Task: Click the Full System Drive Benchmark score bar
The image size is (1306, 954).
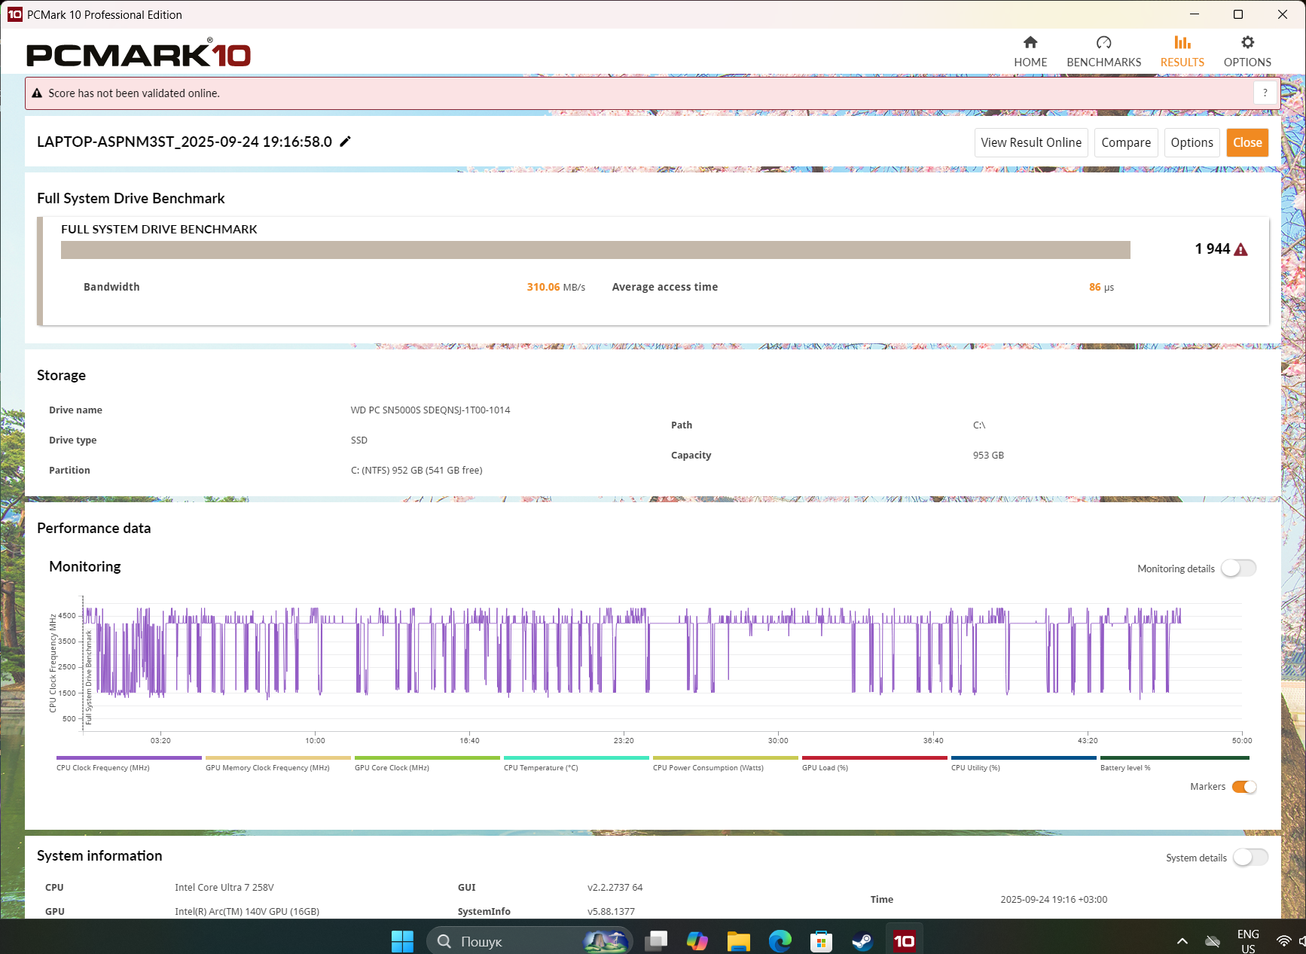Action: (x=595, y=250)
